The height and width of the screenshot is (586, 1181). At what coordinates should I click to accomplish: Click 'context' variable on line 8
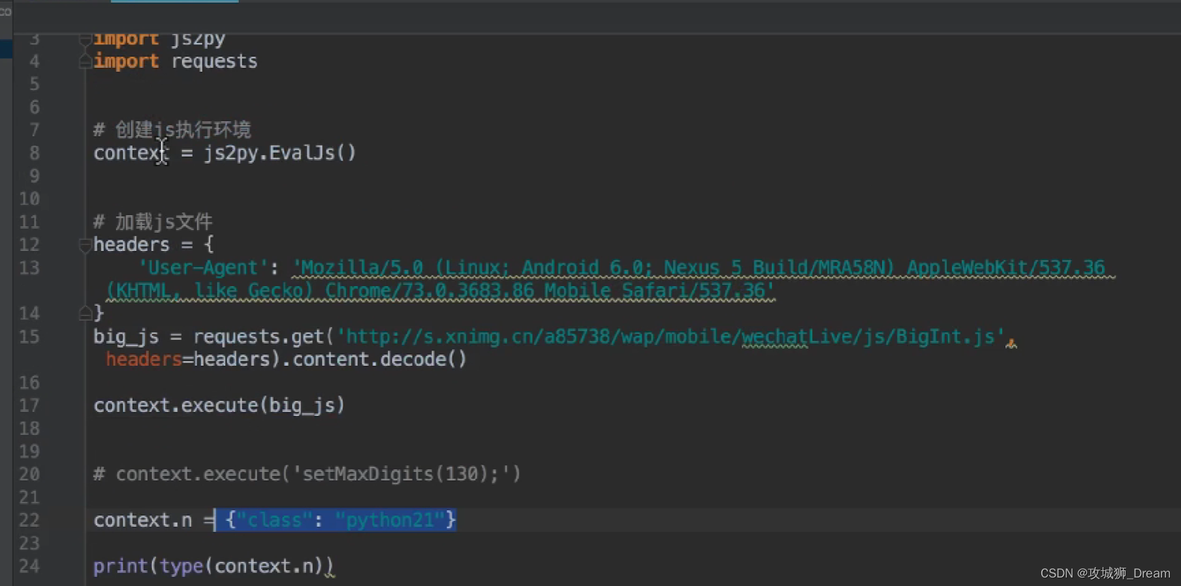131,153
